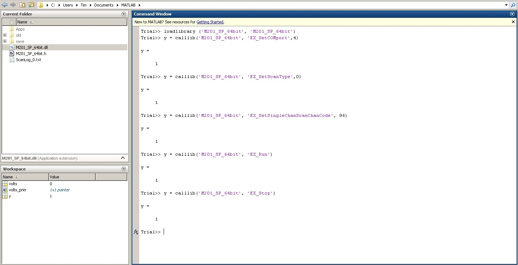Close the Getting Started banner
Screen dimensions: 518x265
[513, 22]
